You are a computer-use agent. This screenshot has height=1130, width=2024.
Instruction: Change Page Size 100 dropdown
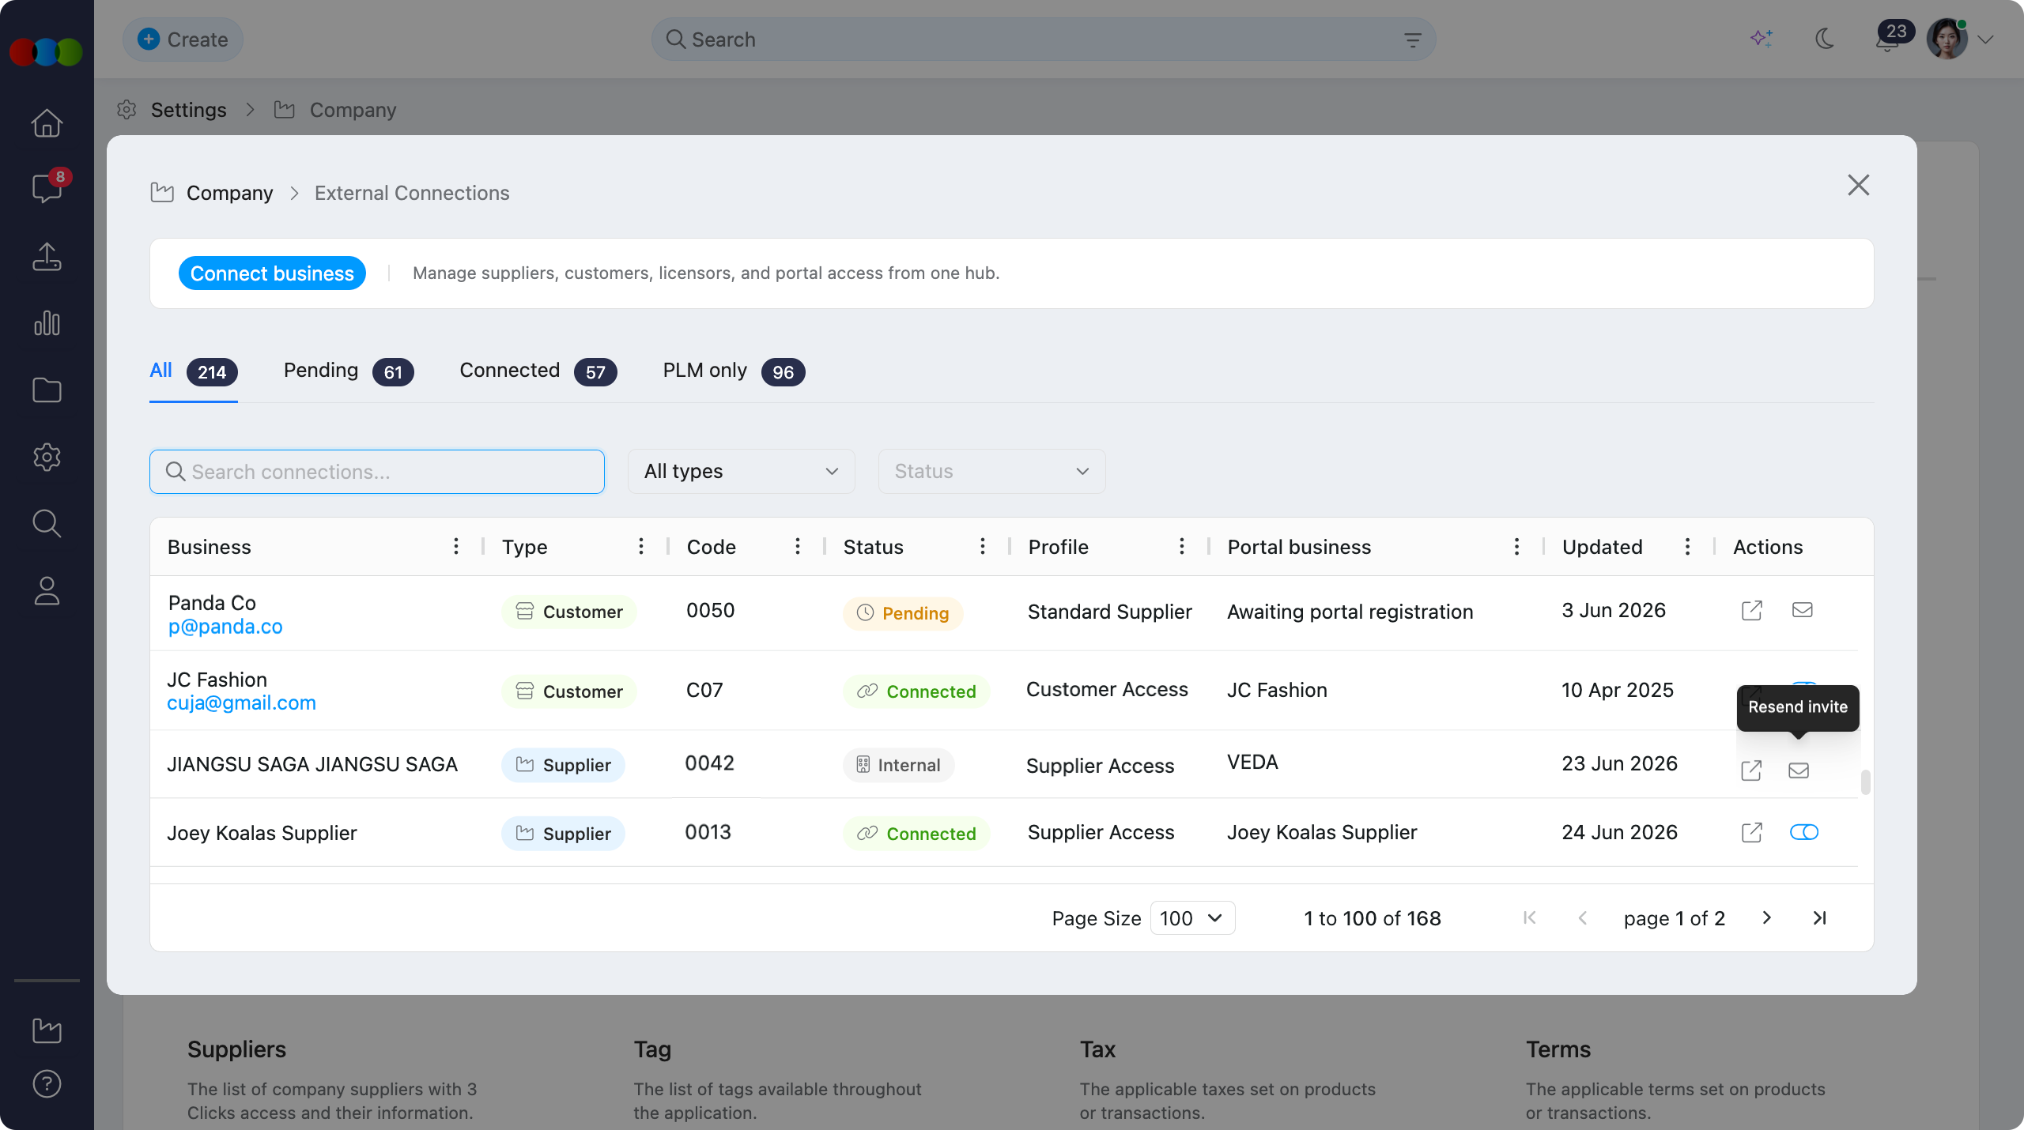click(x=1192, y=918)
